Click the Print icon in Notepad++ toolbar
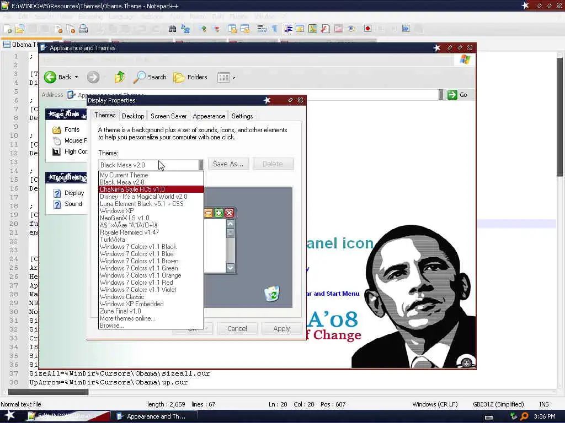565x423 pixels. coord(83,29)
